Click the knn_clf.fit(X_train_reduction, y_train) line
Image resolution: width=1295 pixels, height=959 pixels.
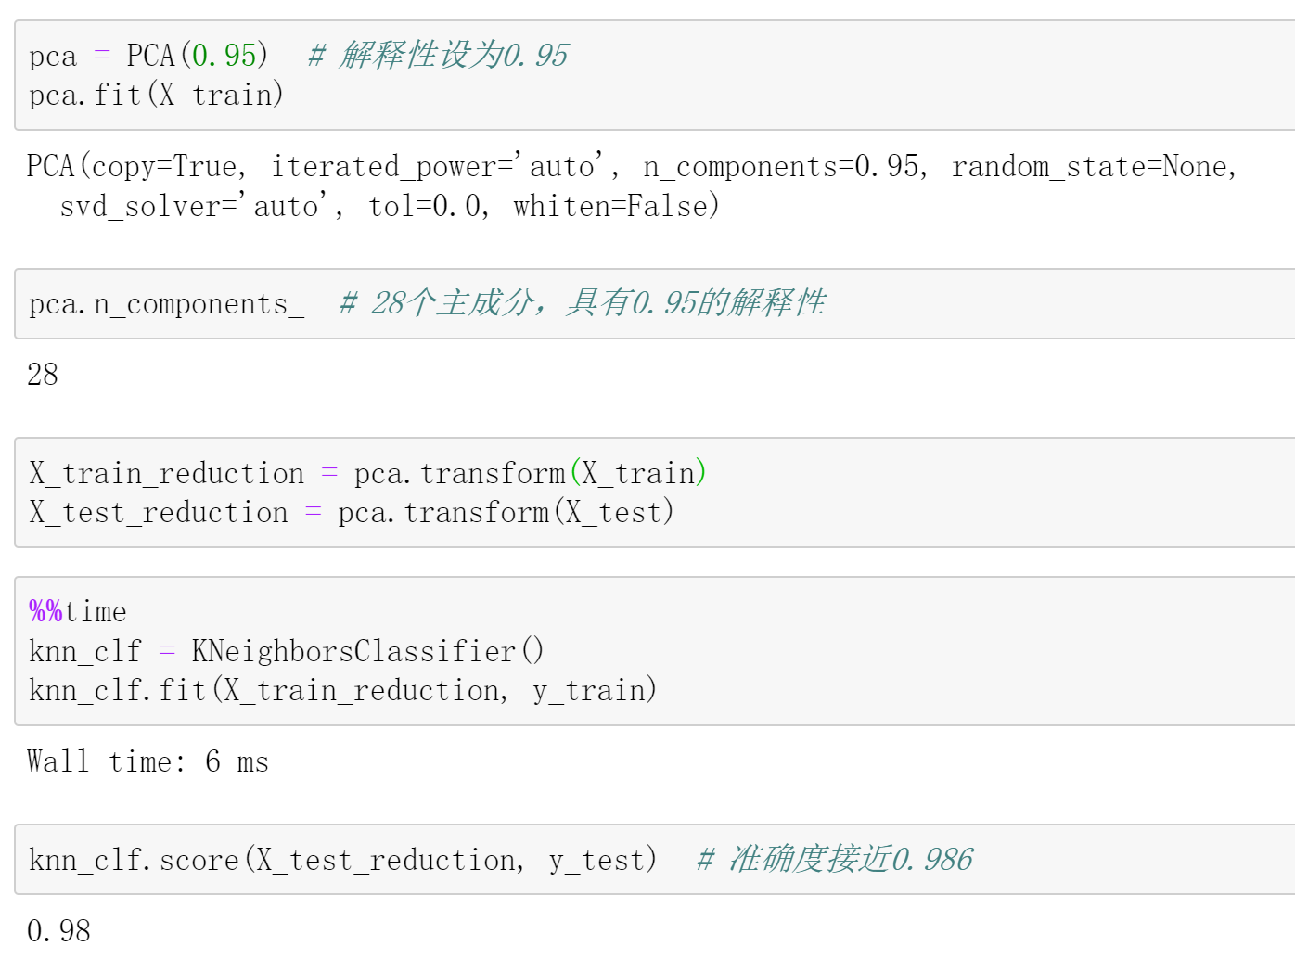tap(342, 690)
